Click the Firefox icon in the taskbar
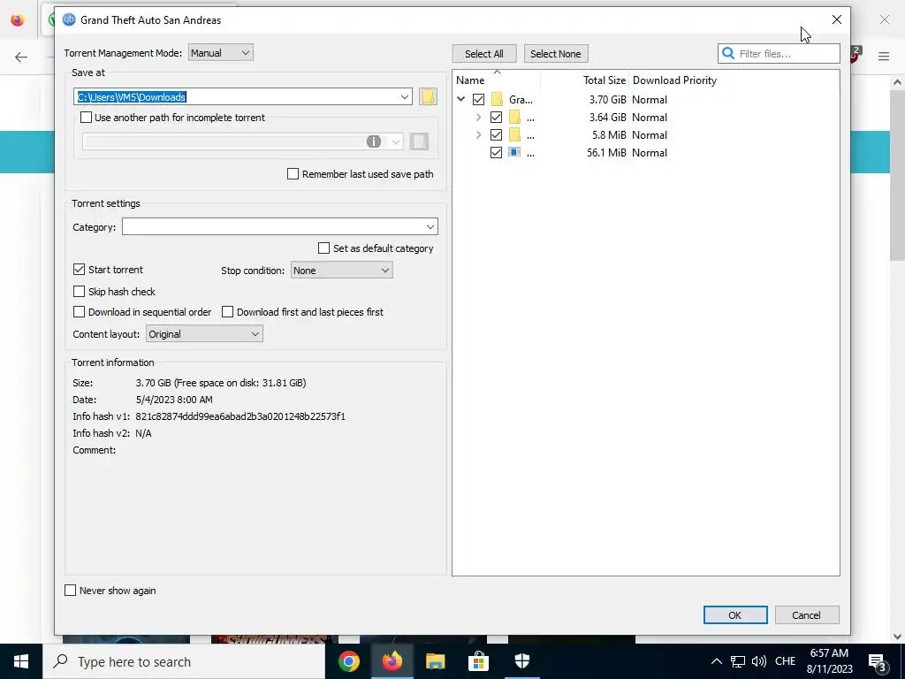This screenshot has height=679, width=905. [x=392, y=661]
